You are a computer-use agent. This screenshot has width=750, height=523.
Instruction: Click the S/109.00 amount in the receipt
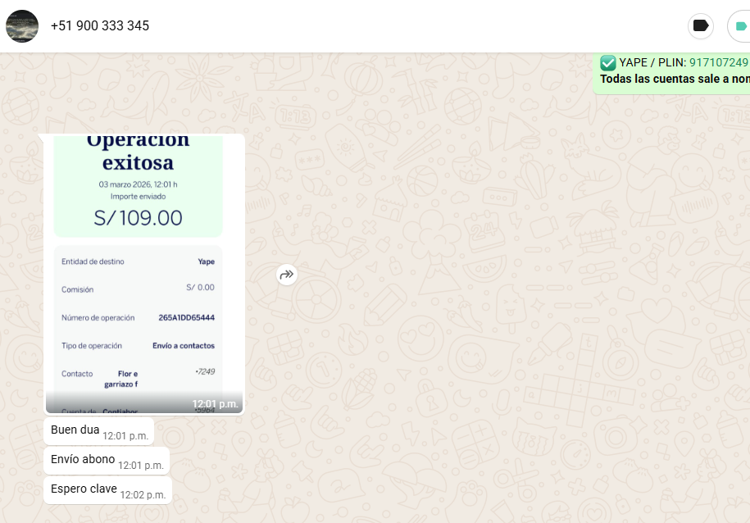pos(138,218)
